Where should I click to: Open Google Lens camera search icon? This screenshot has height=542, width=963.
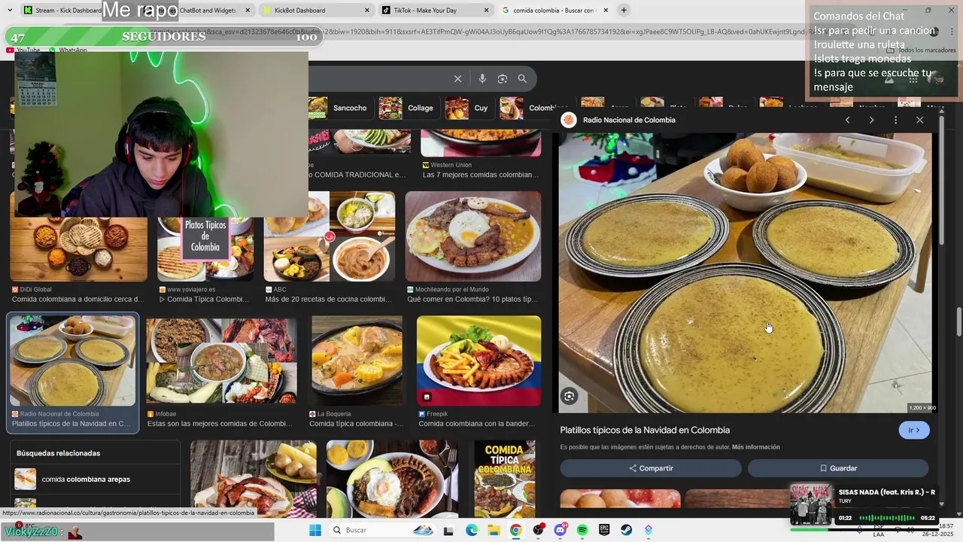[x=503, y=79]
